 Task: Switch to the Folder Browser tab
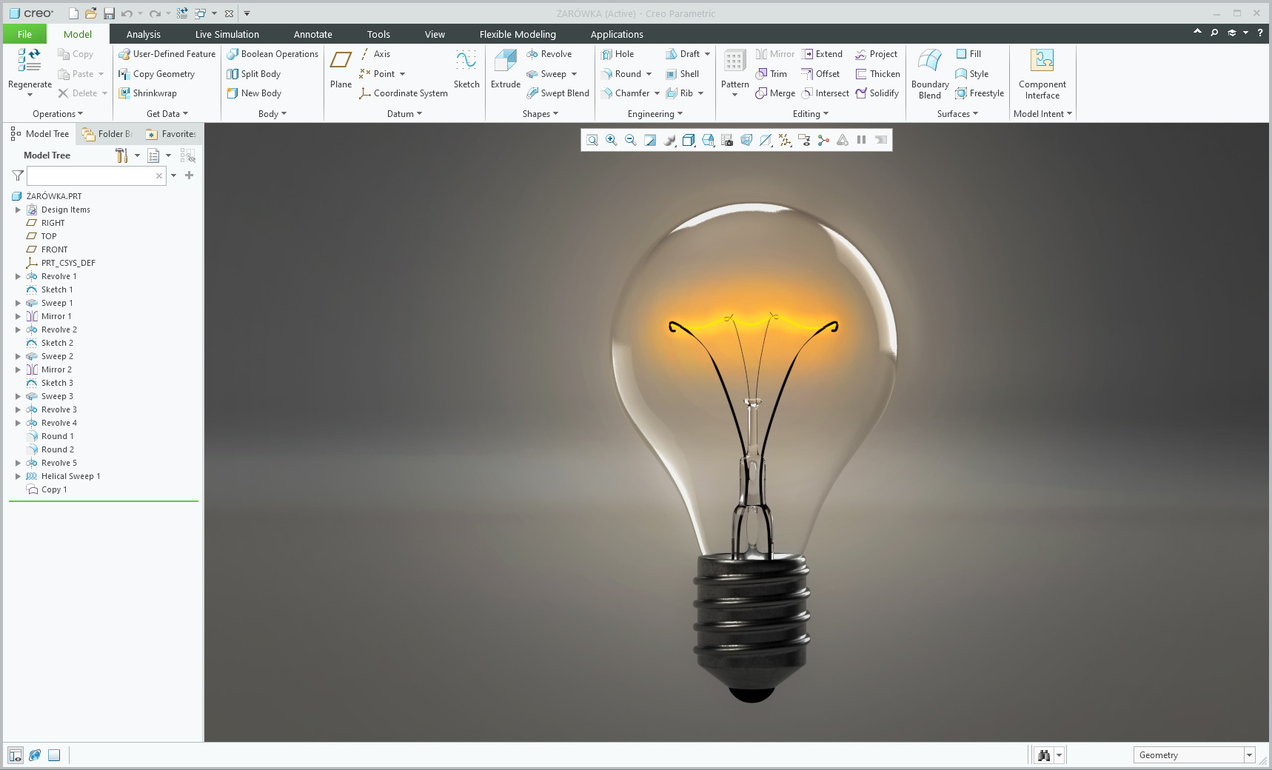(108, 134)
